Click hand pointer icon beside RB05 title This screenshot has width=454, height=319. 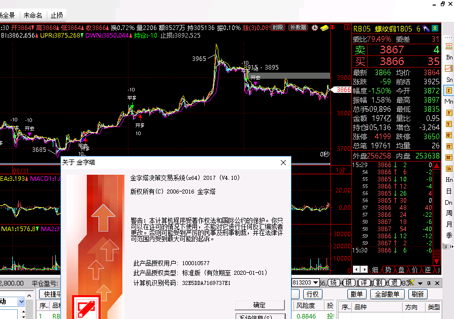pos(426,28)
